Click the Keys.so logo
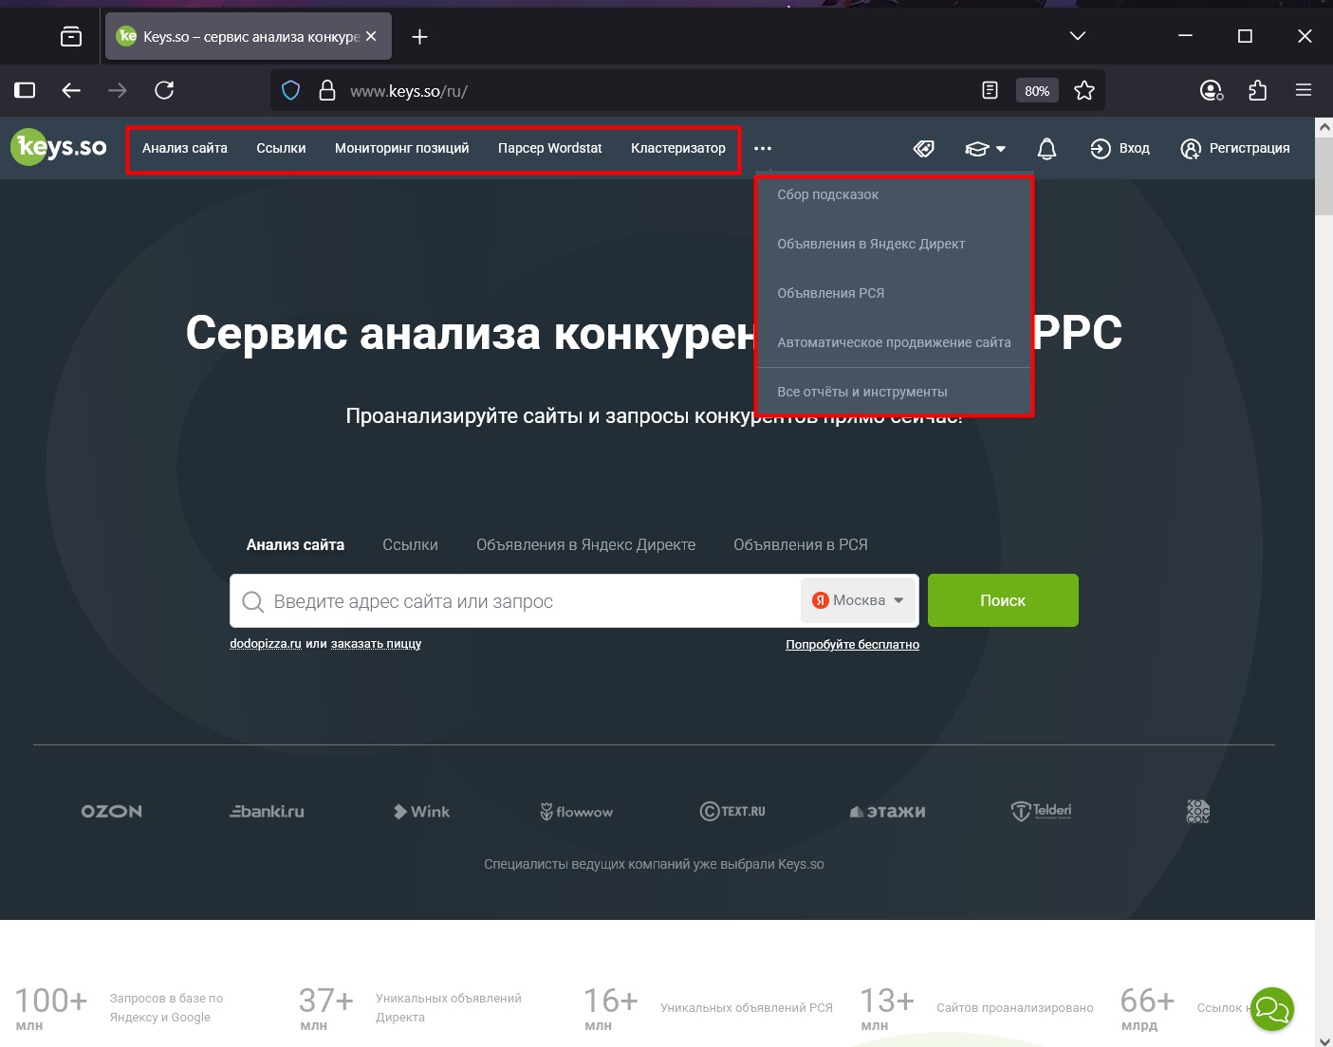The height and width of the screenshot is (1047, 1333). (x=59, y=146)
